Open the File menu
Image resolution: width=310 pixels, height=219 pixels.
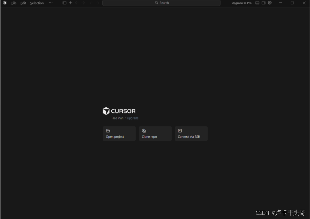click(13, 3)
